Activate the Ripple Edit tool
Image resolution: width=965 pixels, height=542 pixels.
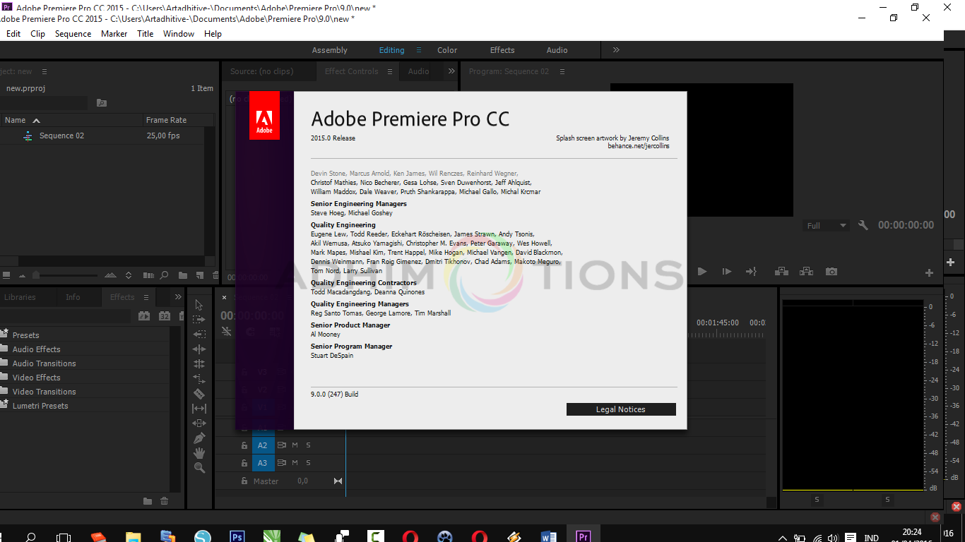coord(199,349)
